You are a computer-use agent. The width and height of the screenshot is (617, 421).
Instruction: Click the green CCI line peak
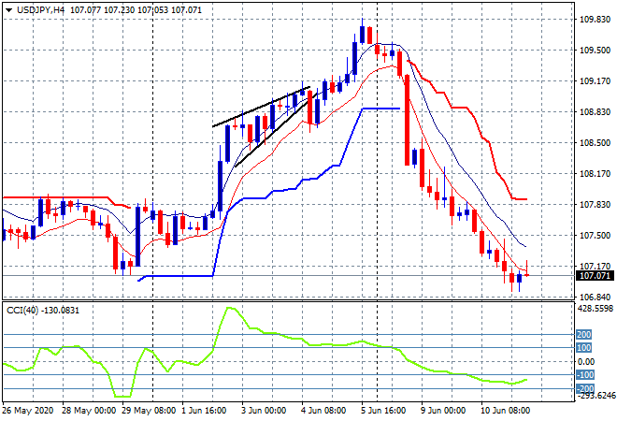tap(229, 308)
